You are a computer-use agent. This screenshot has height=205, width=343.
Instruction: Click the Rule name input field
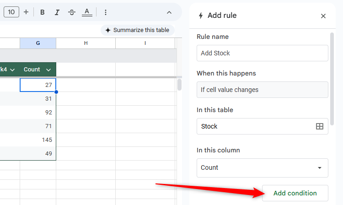tap(262, 53)
